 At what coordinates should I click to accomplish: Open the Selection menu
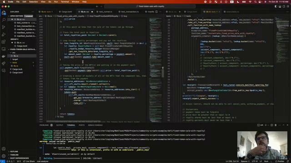click(34, 2)
